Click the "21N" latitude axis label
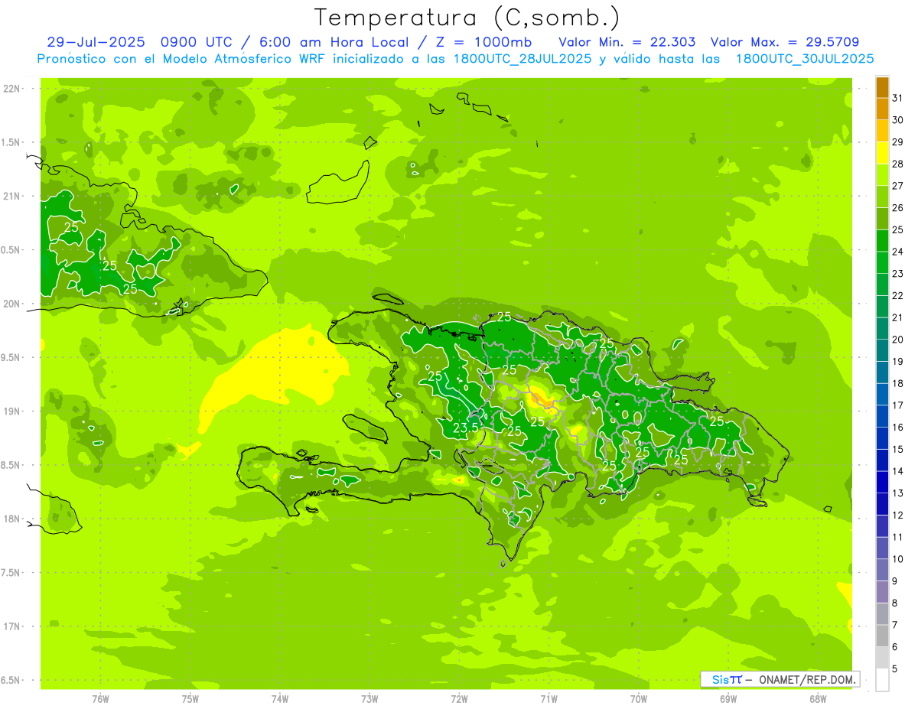The height and width of the screenshot is (709, 918). click(11, 197)
